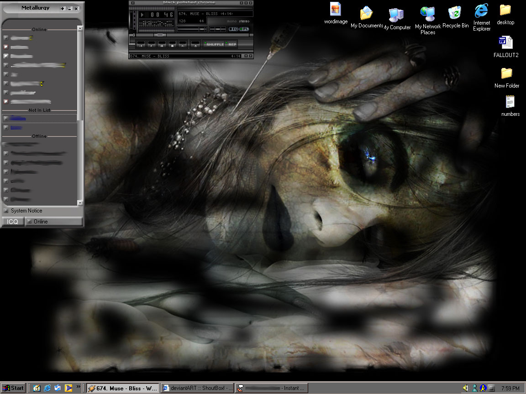The height and width of the screenshot is (394, 526).
Task: Launch Windows Media Player from Quick Launch
Action: click(x=68, y=388)
